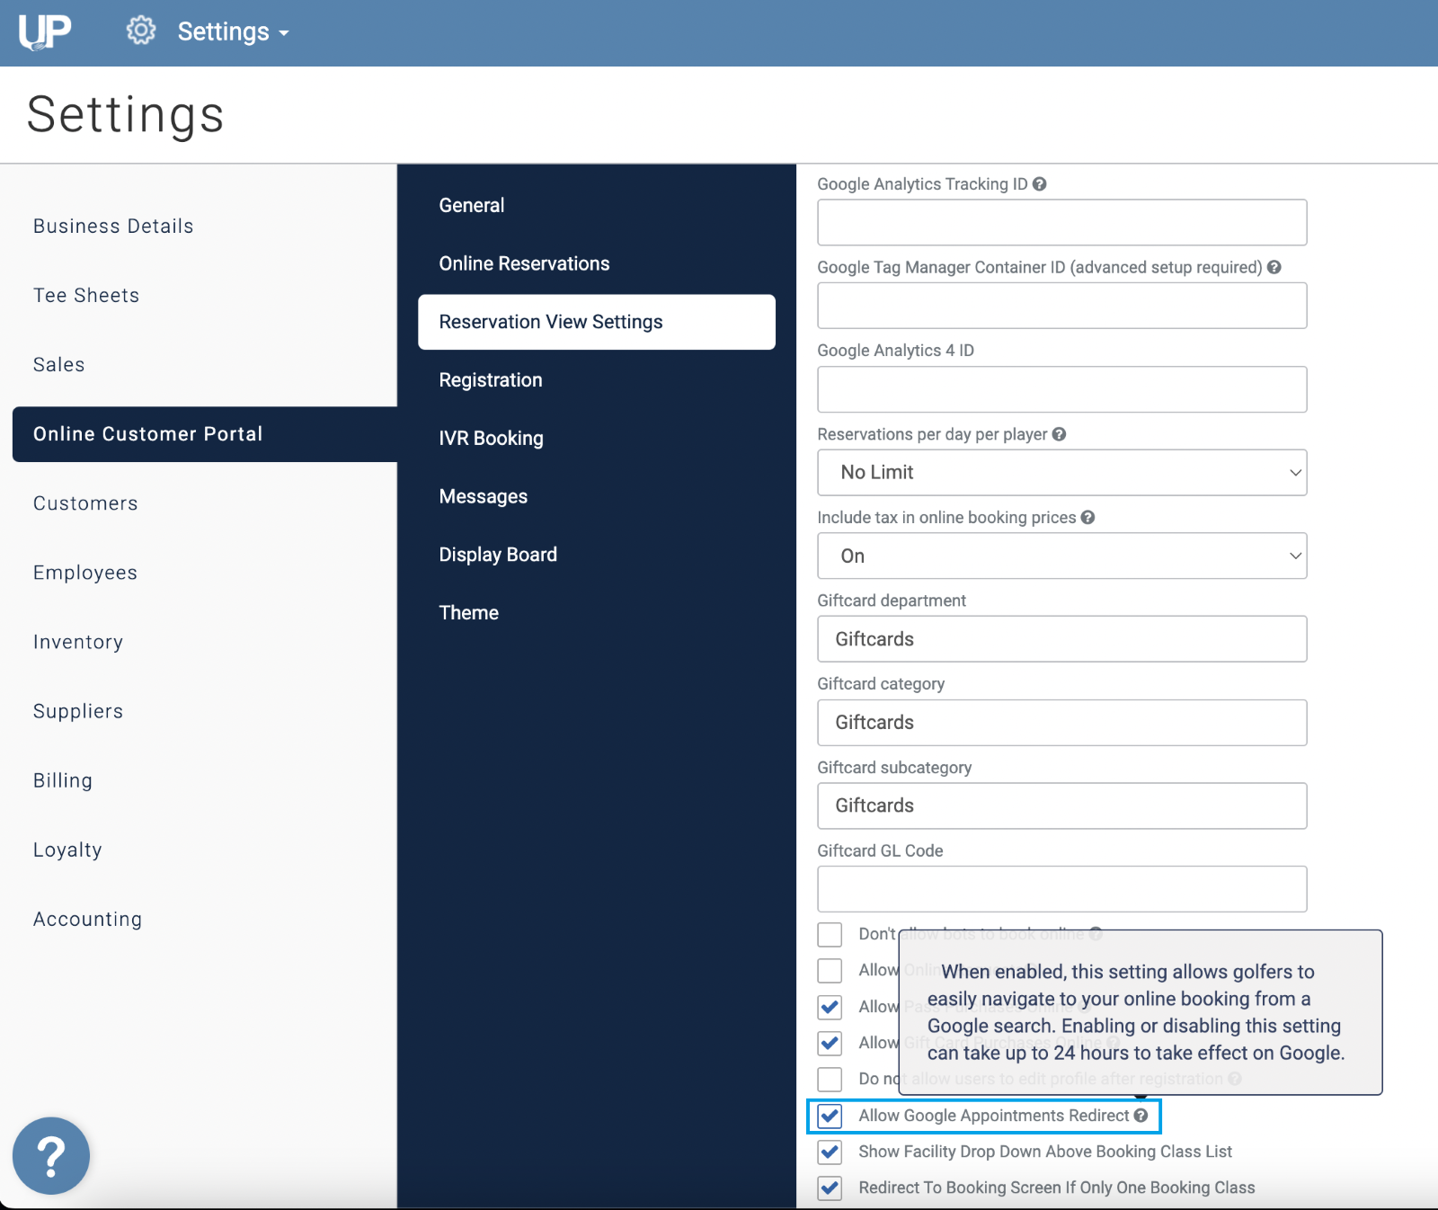Screen dimensions: 1438x1210
Task: Click the Giftcard category field
Action: [1062, 723]
